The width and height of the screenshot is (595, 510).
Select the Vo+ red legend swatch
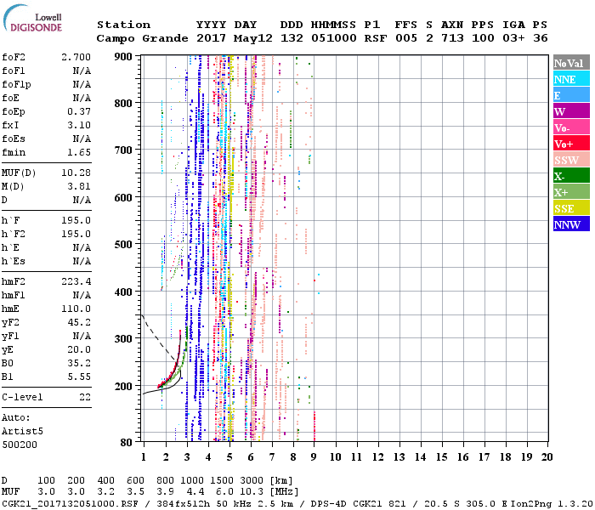571,144
